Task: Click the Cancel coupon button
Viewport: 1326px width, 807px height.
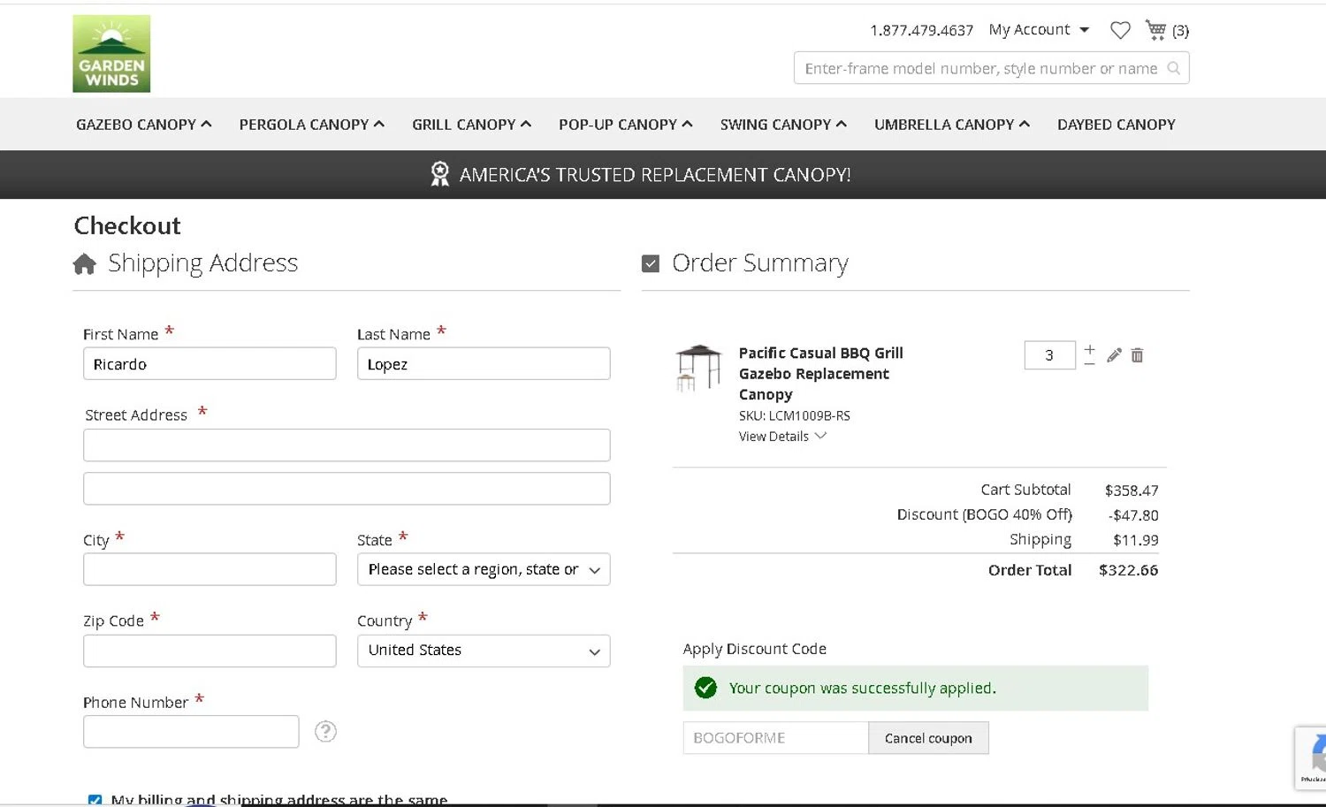Action: click(928, 738)
